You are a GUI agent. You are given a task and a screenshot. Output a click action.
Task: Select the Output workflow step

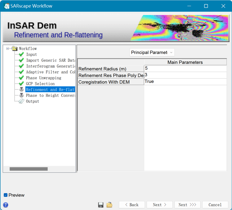(x=32, y=101)
